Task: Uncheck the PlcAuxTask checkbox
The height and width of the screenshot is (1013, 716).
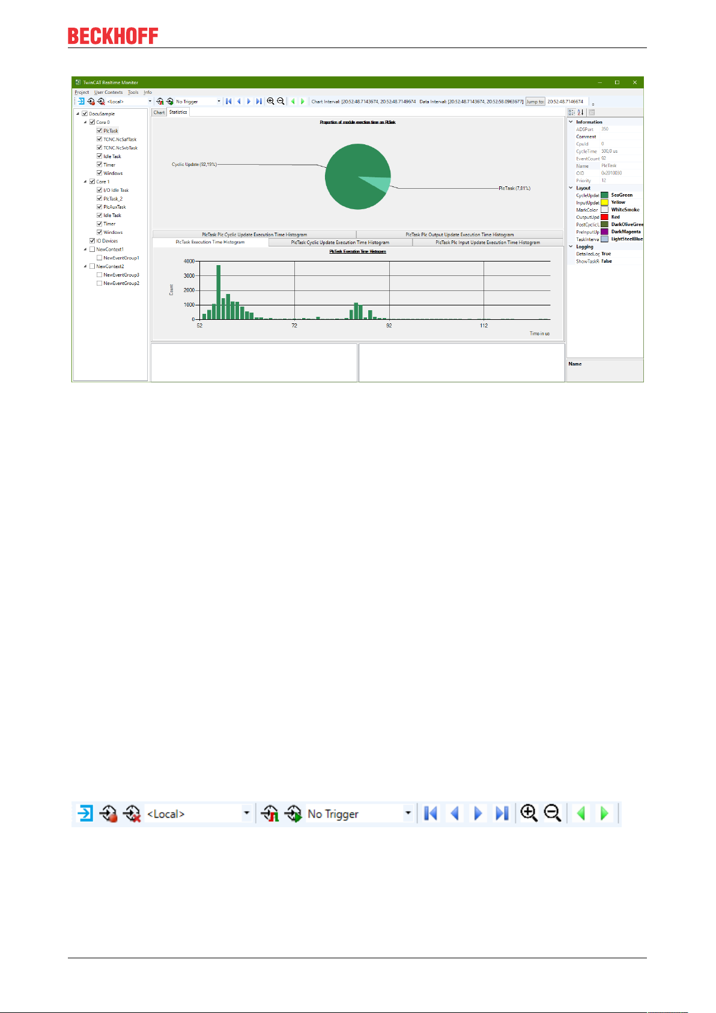Action: coord(99,207)
